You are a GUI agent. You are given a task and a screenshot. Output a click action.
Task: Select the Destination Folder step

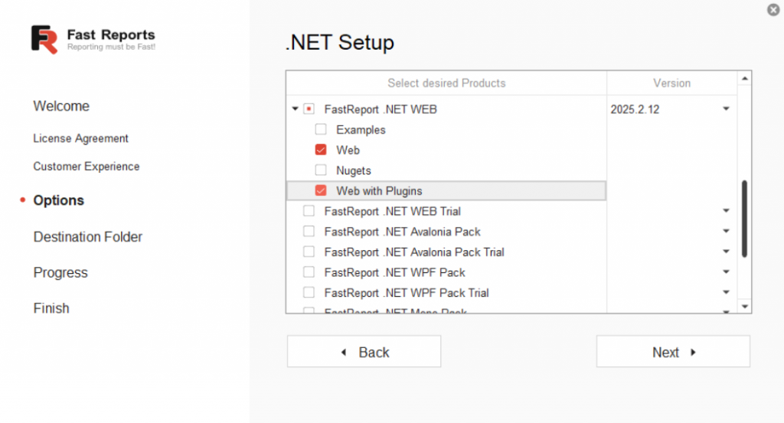pyautogui.click(x=88, y=237)
